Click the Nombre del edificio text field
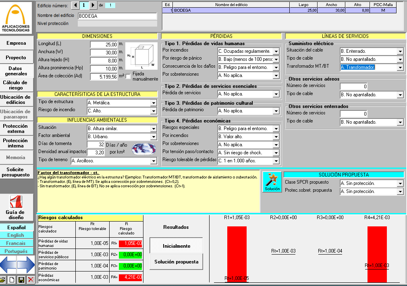The height and width of the screenshot is (286, 407). [x=117, y=16]
